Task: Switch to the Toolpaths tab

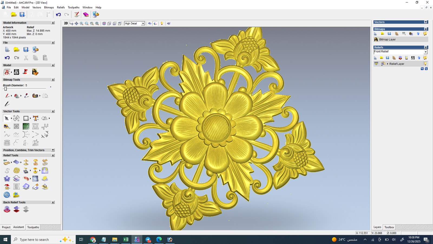Action: point(33,227)
